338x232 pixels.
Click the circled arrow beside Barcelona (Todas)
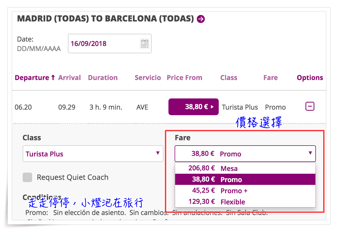click(201, 19)
